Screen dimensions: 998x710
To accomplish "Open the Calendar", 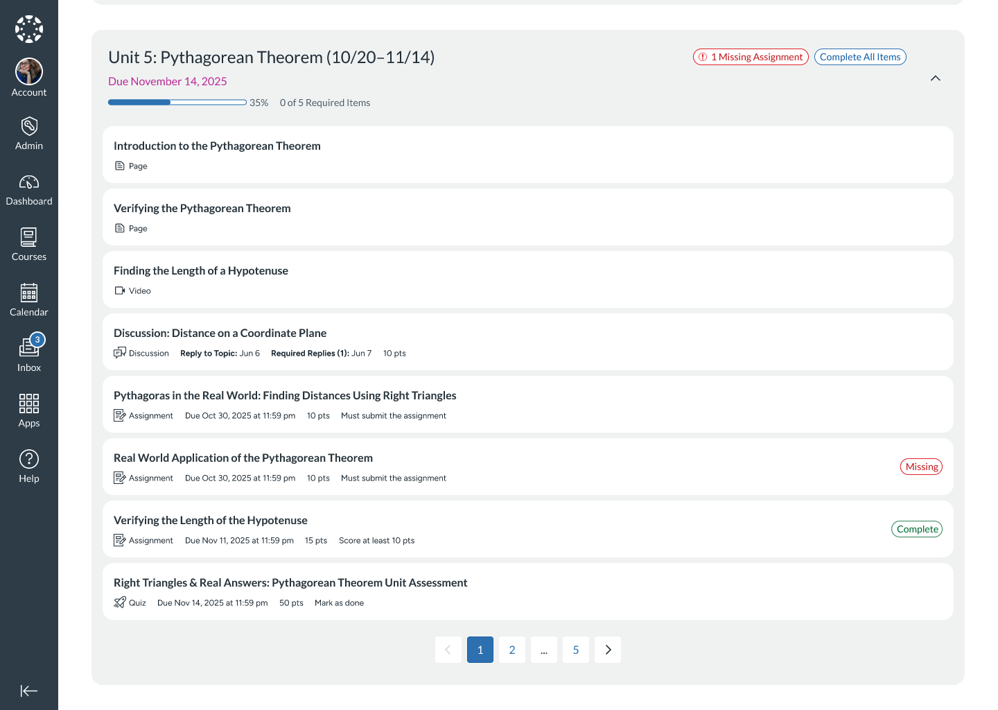I will point(28,300).
